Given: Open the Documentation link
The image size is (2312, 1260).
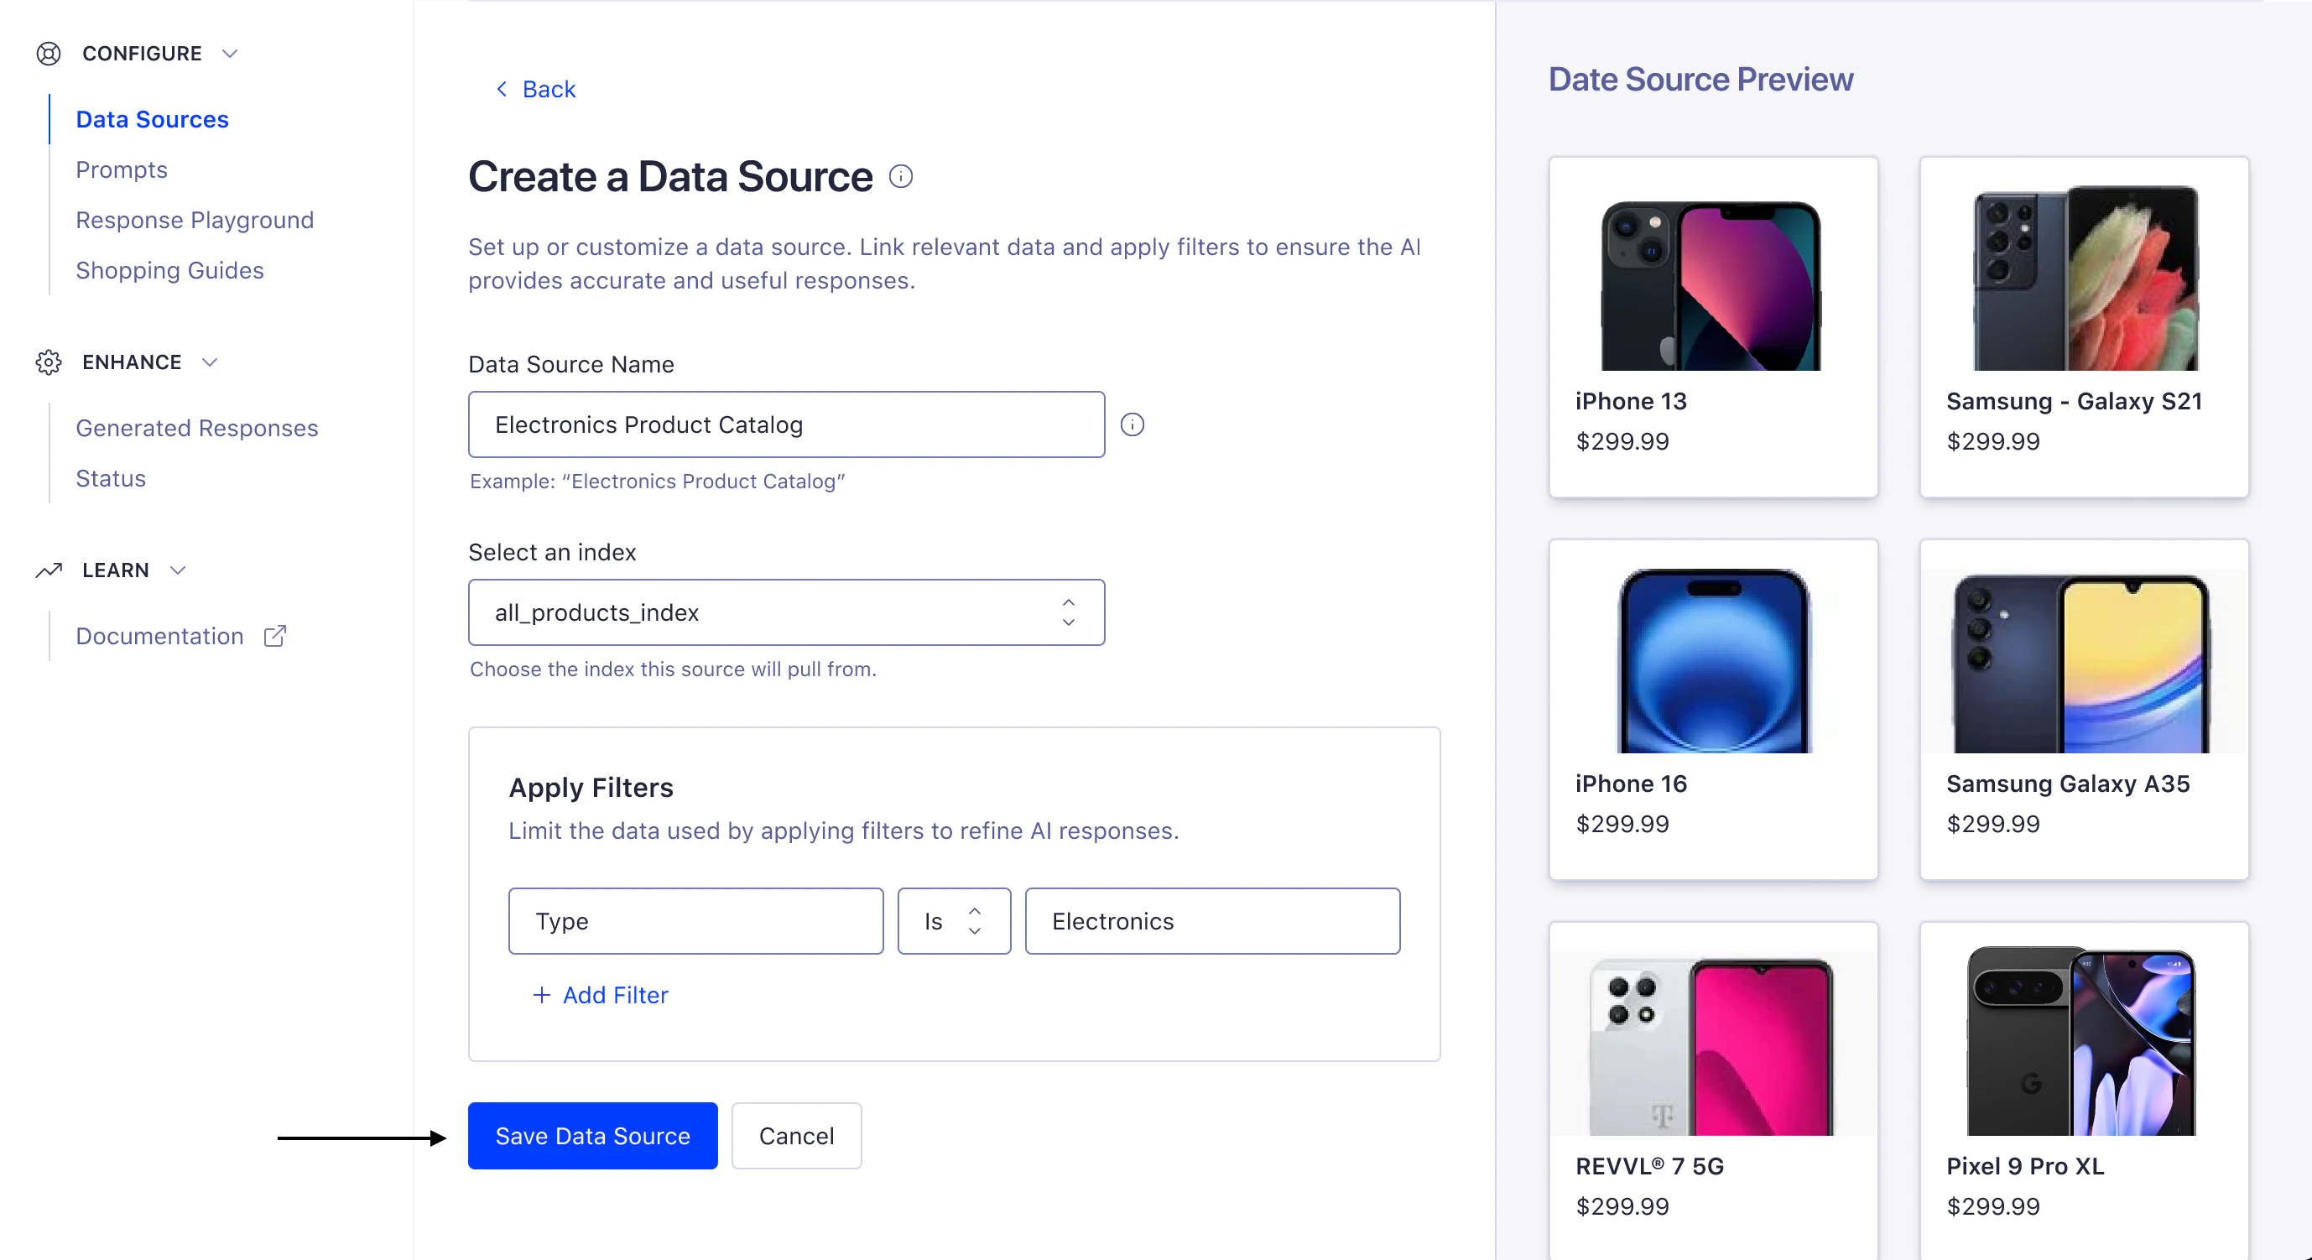Looking at the screenshot, I should point(159,636).
